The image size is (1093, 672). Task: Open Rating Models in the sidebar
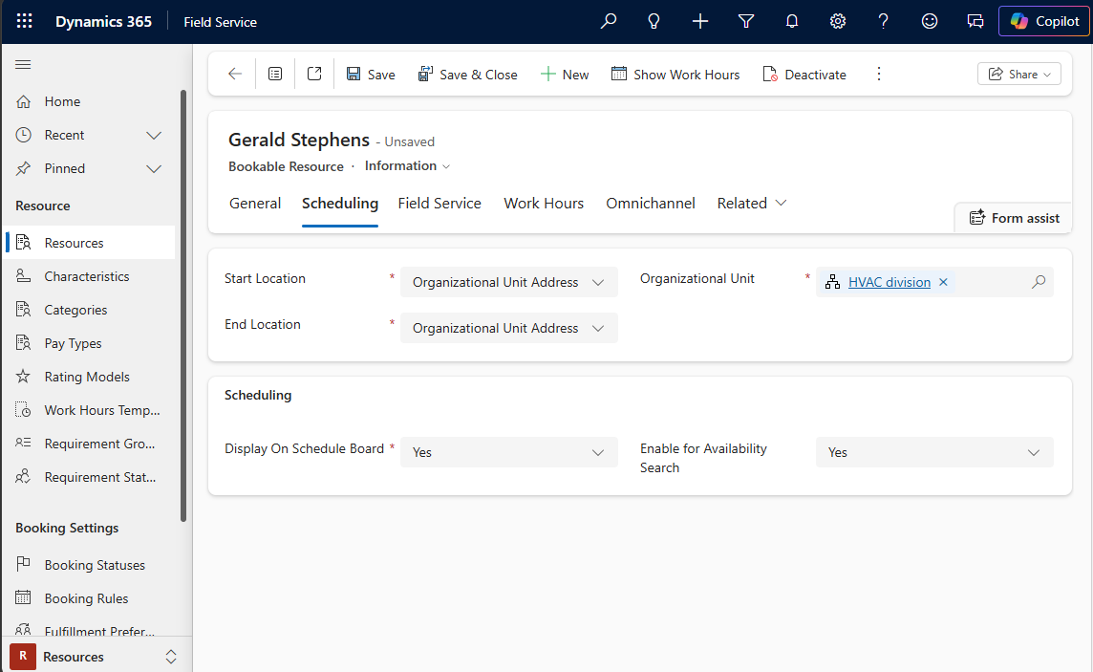(x=89, y=377)
